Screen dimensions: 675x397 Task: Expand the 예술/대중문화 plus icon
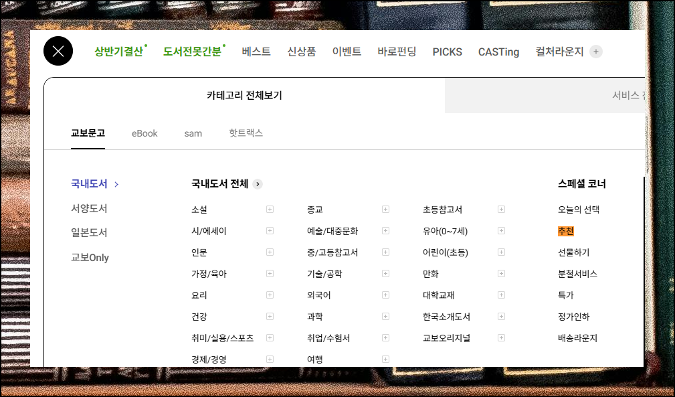pyautogui.click(x=386, y=231)
